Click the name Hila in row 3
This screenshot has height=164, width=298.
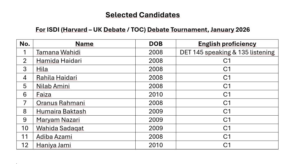42,69
